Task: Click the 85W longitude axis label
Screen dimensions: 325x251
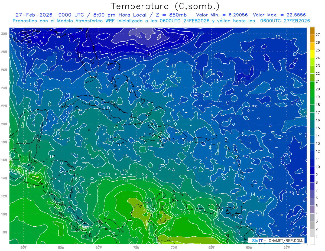Action: pyautogui.click(x=61, y=247)
